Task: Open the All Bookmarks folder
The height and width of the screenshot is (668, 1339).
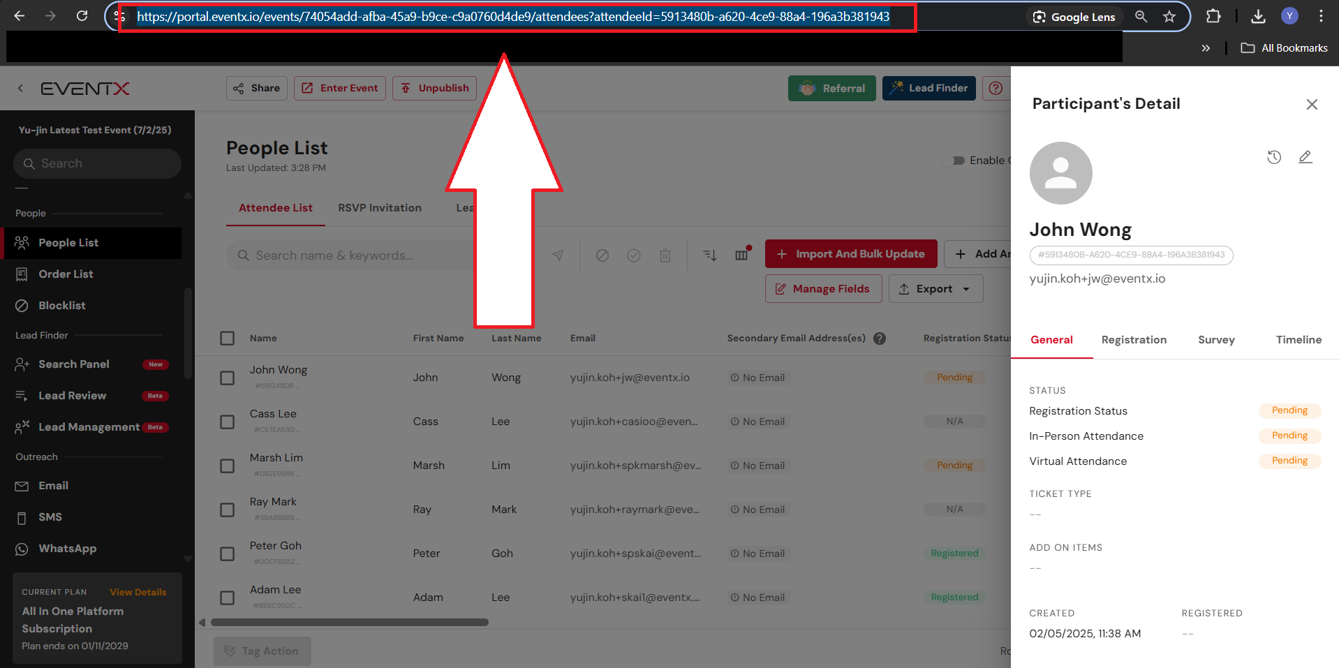Action: click(1284, 47)
